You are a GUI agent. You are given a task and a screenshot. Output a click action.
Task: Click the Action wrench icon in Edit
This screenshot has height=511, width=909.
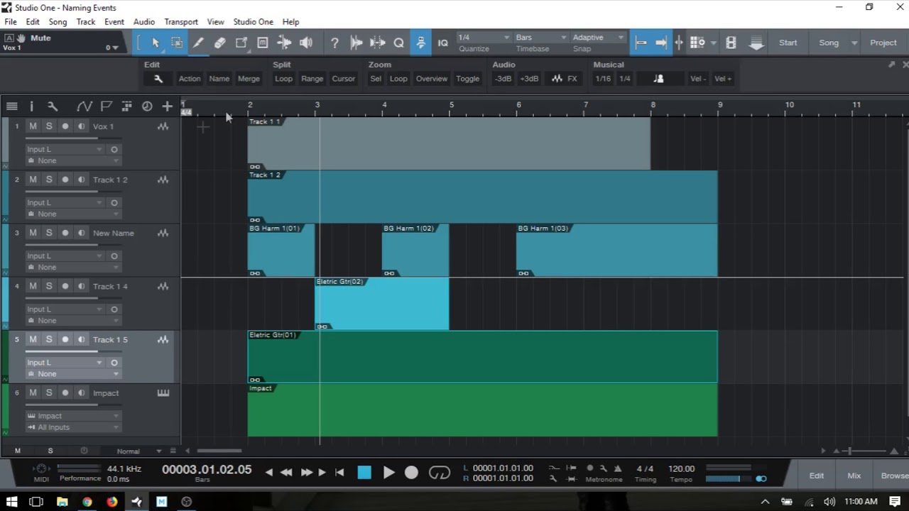coord(158,79)
